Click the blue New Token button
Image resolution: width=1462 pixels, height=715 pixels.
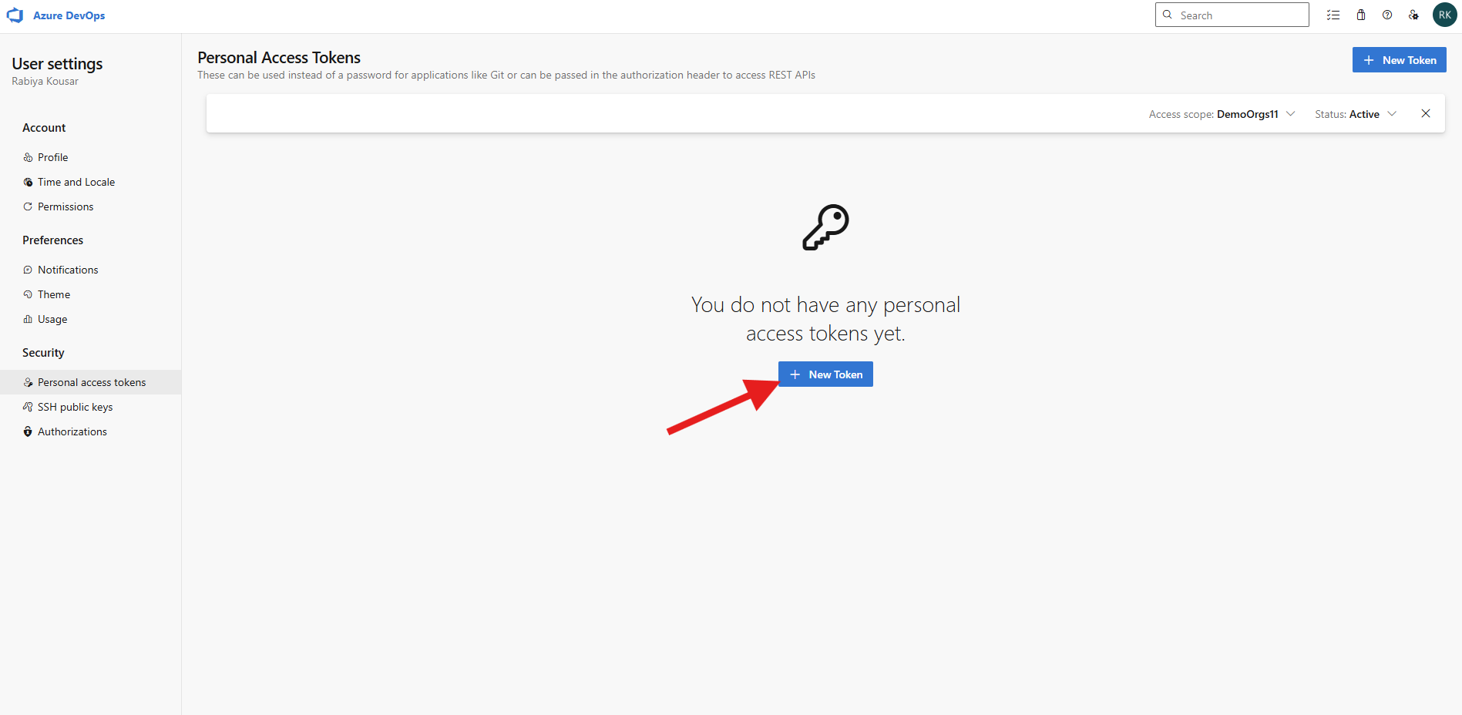(825, 374)
